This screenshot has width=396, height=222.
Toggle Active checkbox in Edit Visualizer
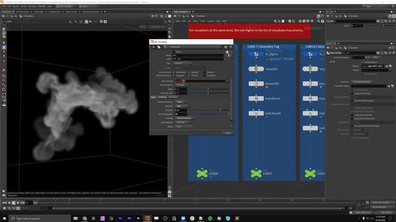pyautogui.click(x=173, y=52)
